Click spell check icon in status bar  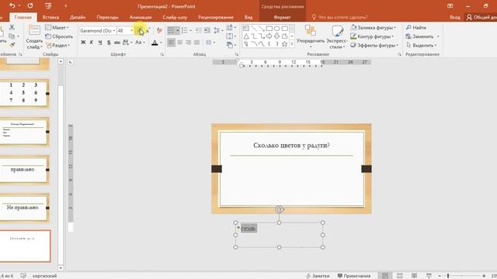point(23,276)
